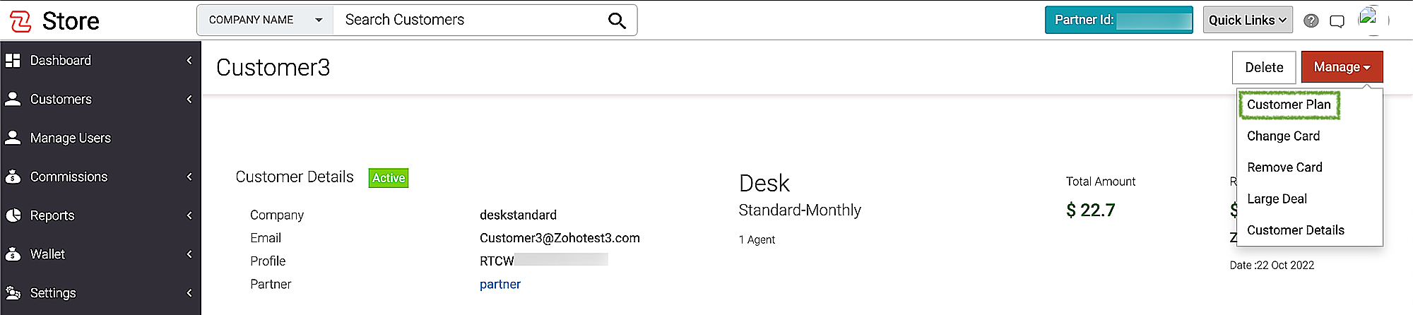Open the COMPANY NAME search filter dropdown

[x=265, y=20]
